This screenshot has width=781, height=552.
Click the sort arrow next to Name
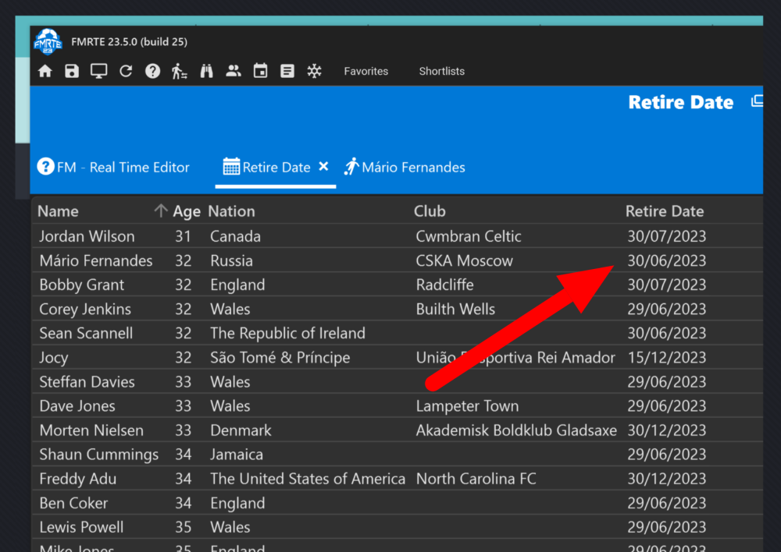tap(160, 211)
